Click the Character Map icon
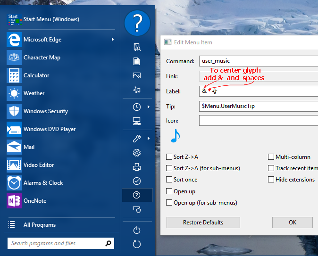The image size is (318, 256). coord(14,58)
